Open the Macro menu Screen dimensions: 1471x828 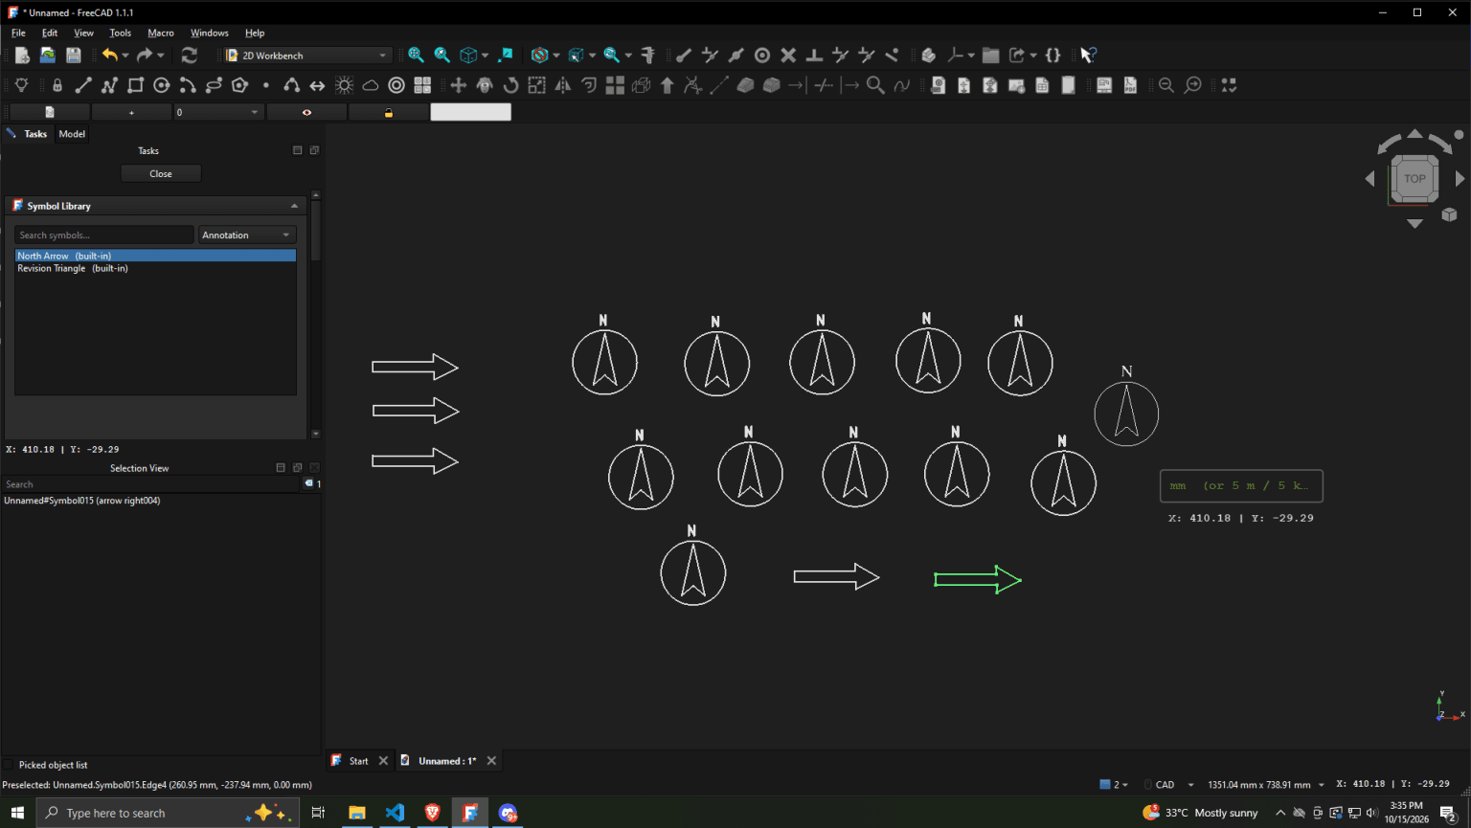(x=161, y=33)
